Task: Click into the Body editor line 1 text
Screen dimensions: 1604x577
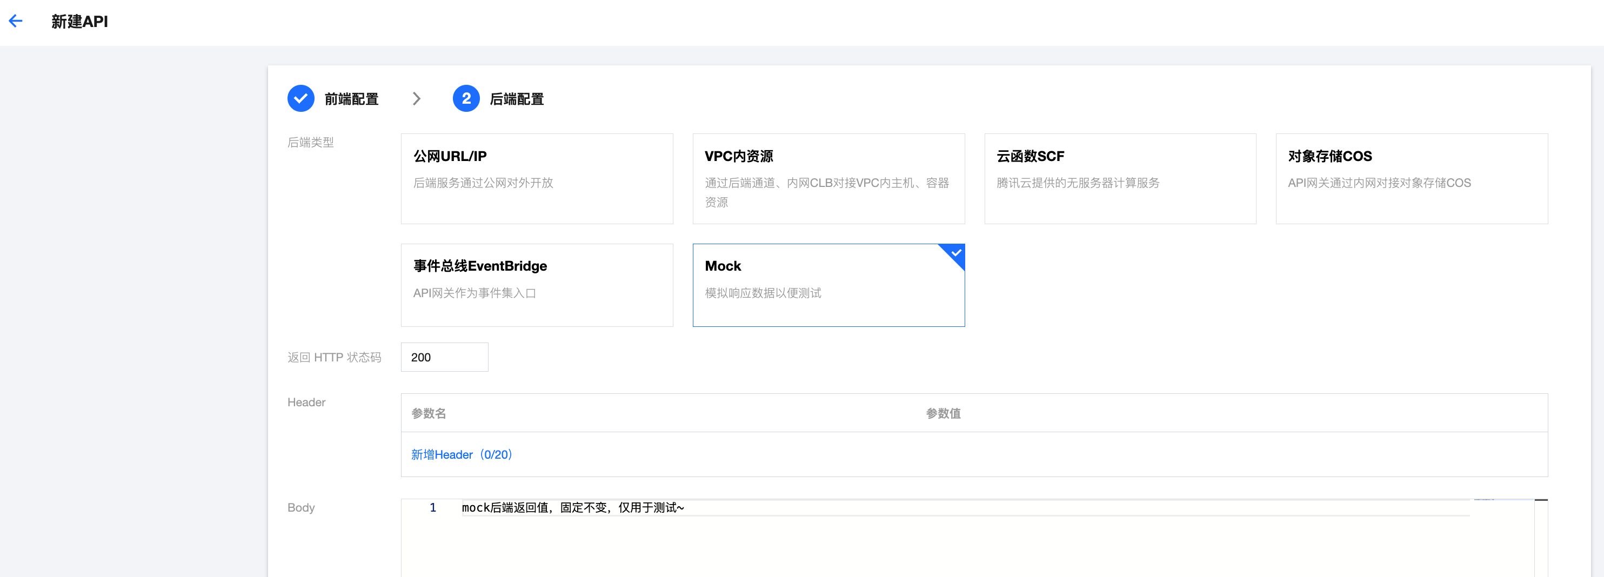Action: (x=573, y=508)
